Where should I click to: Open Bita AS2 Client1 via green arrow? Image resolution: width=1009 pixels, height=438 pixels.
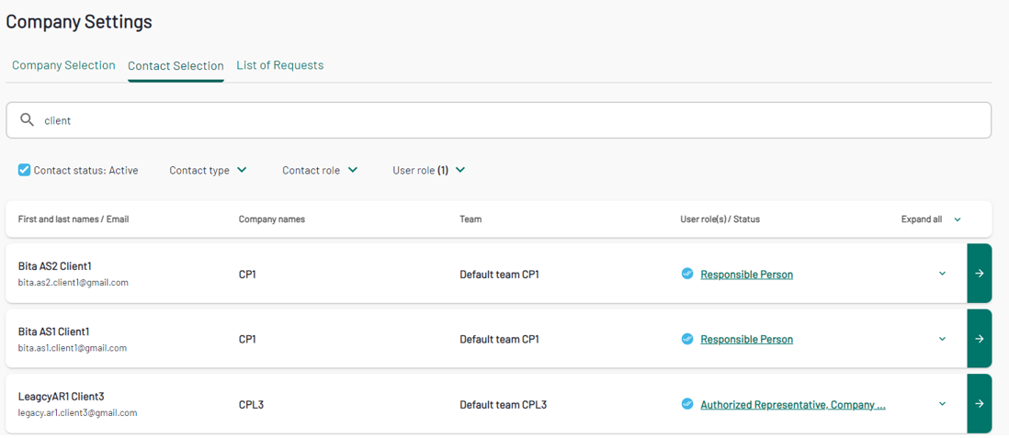(x=980, y=274)
